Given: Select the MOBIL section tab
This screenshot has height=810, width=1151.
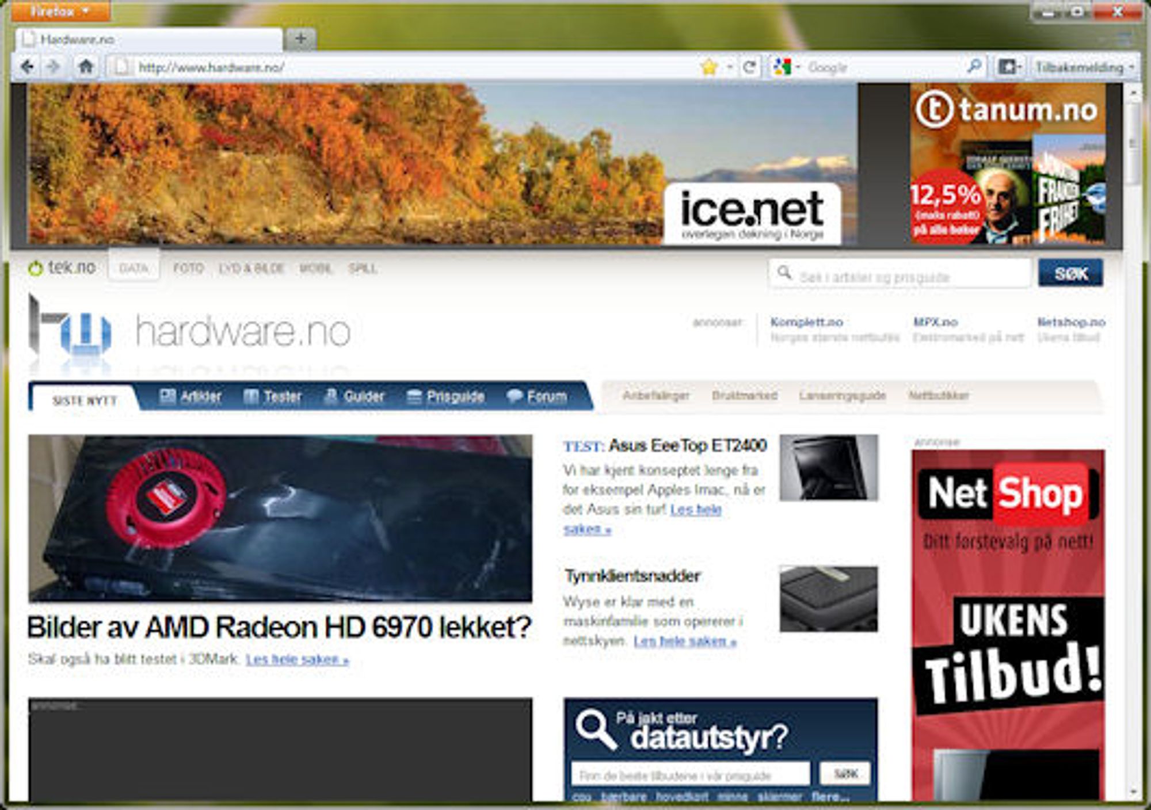Looking at the screenshot, I should (x=316, y=269).
